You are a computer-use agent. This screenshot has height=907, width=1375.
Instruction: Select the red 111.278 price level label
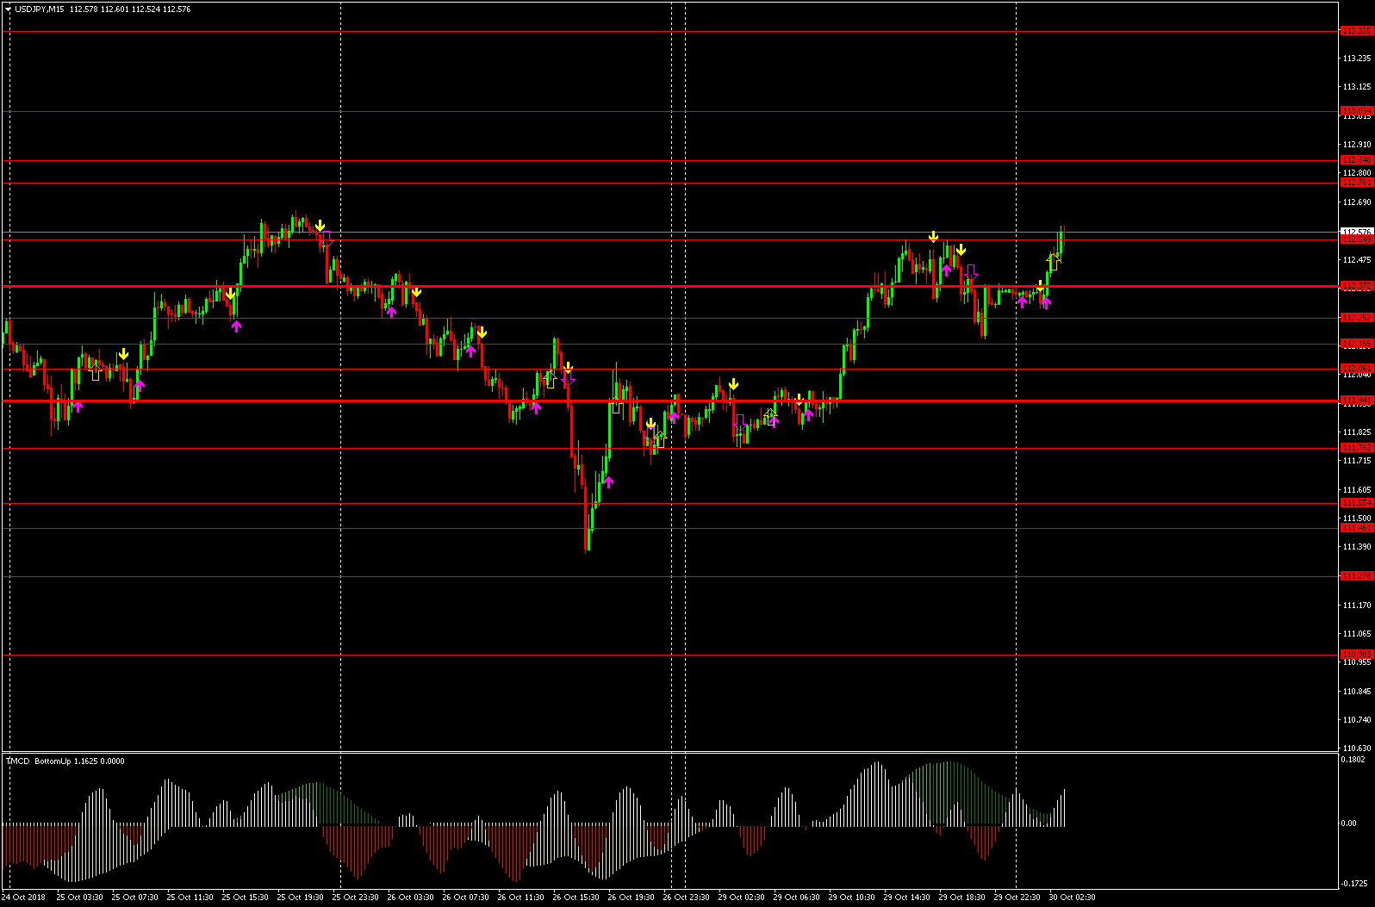(x=1356, y=576)
